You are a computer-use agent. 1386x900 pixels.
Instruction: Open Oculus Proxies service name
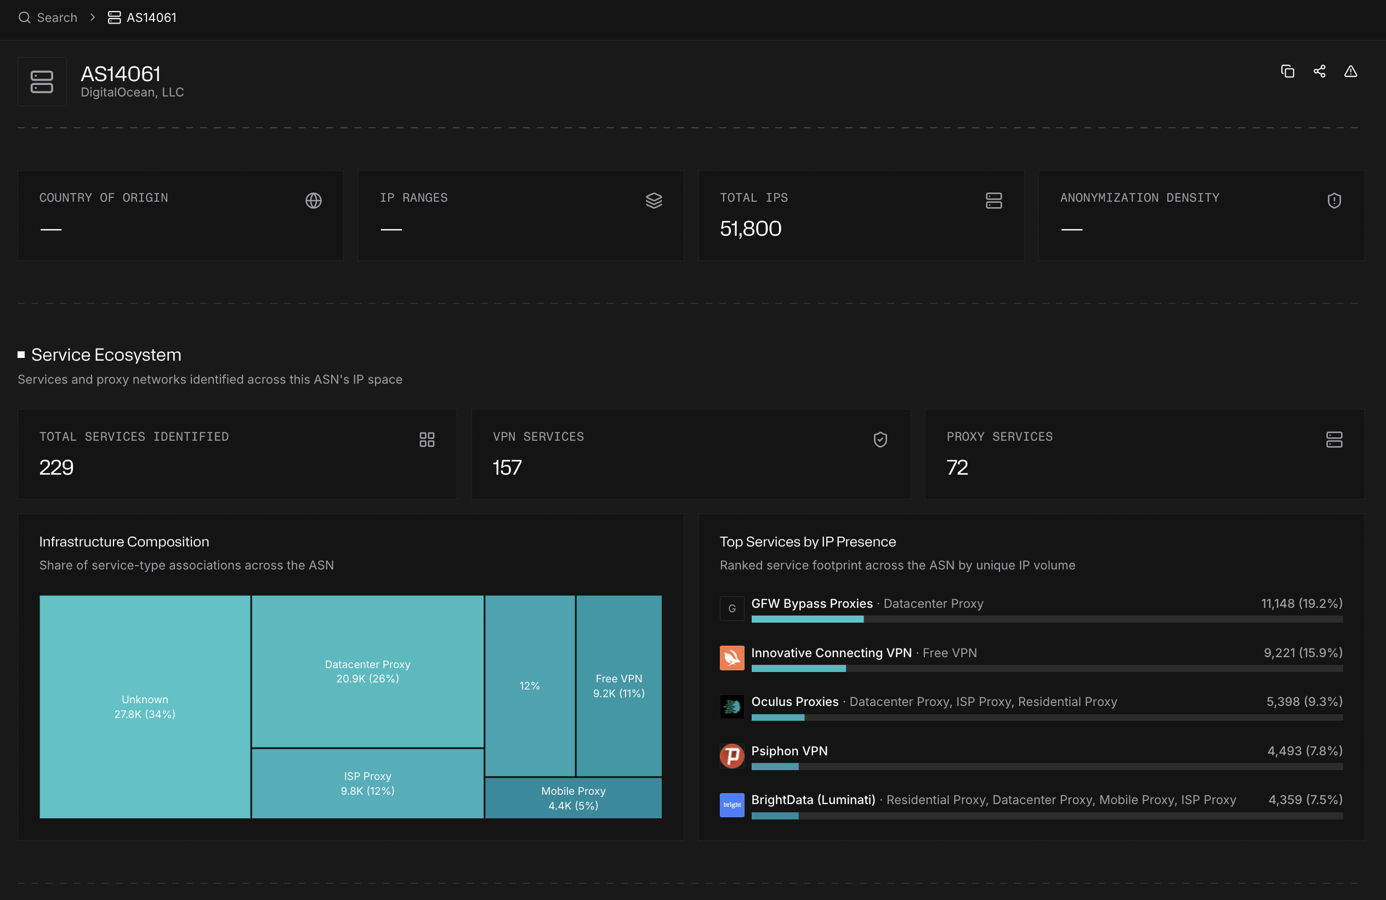tap(795, 702)
